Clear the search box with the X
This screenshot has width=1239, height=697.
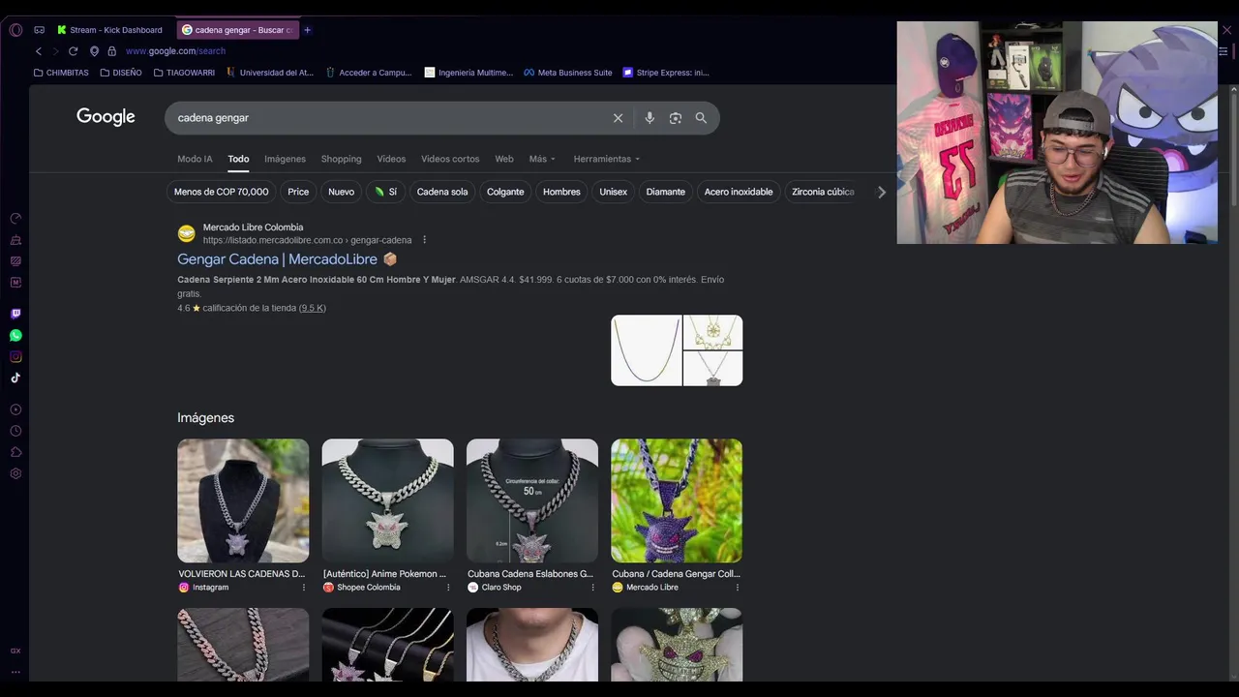point(618,118)
